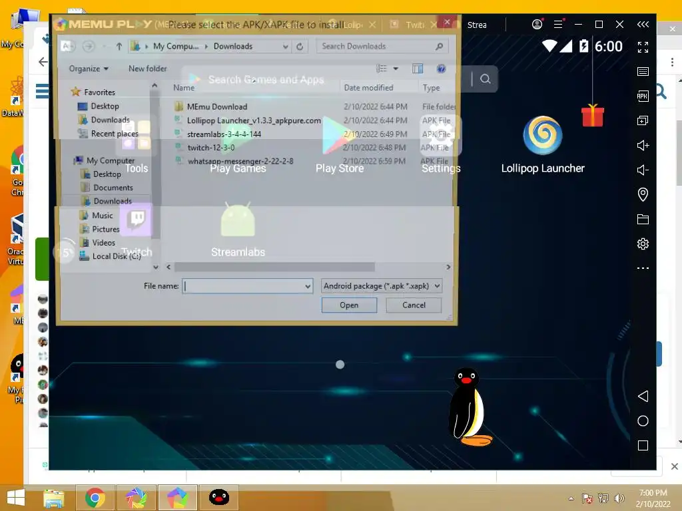
Task: Select Recent places in navigation tree
Action: [115, 133]
